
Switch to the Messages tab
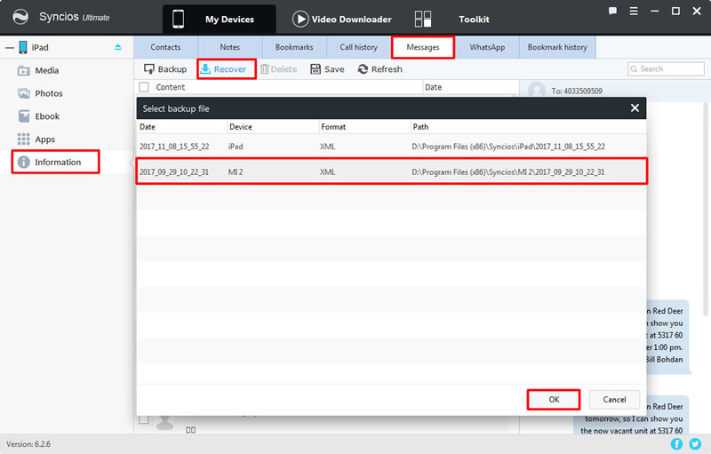point(423,47)
